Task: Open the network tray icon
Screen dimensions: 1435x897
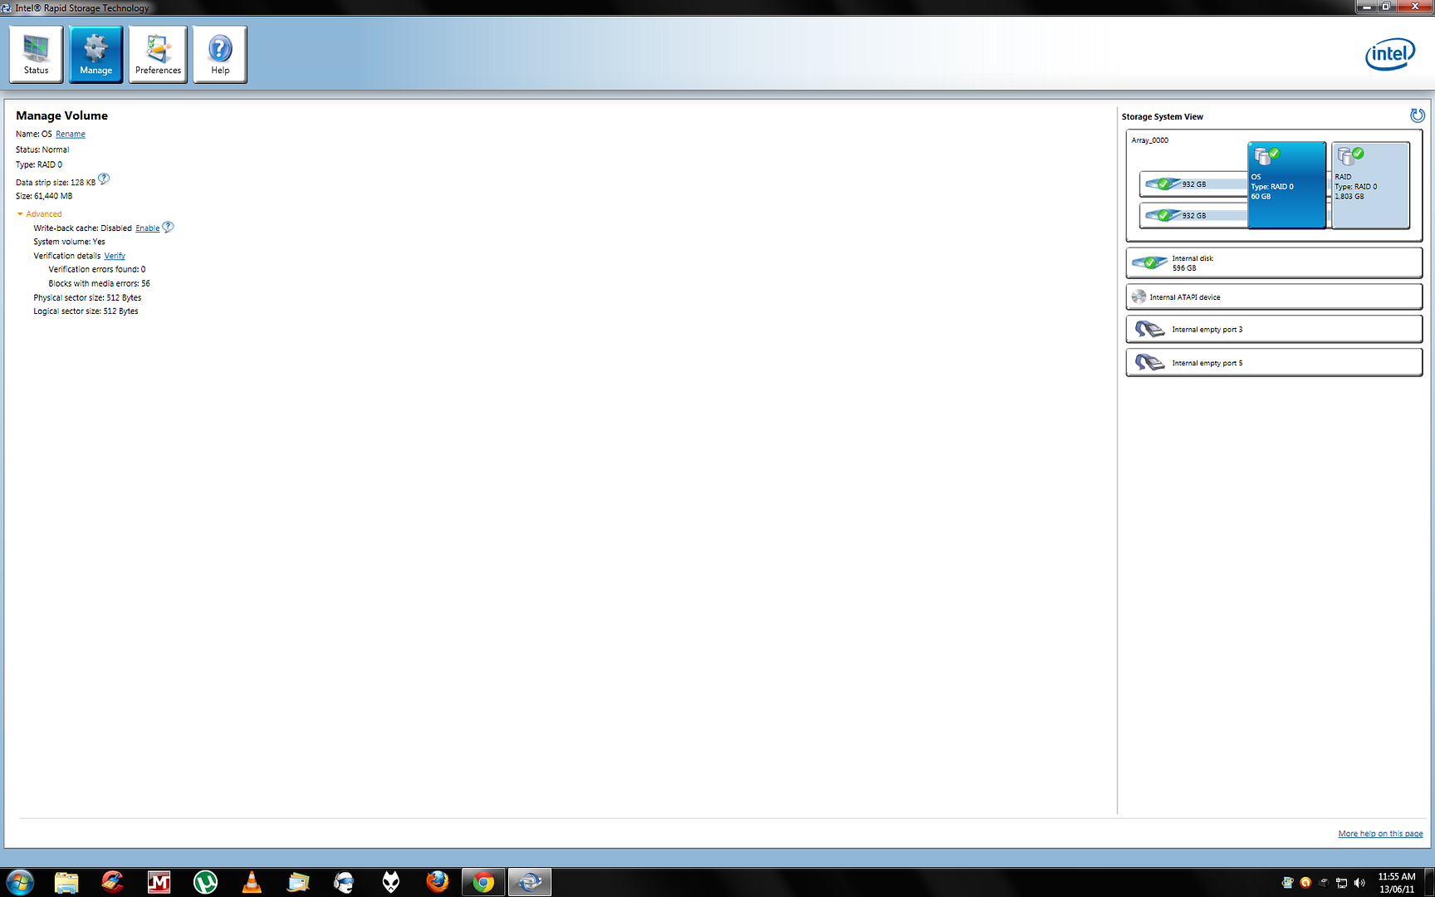Action: (1341, 883)
